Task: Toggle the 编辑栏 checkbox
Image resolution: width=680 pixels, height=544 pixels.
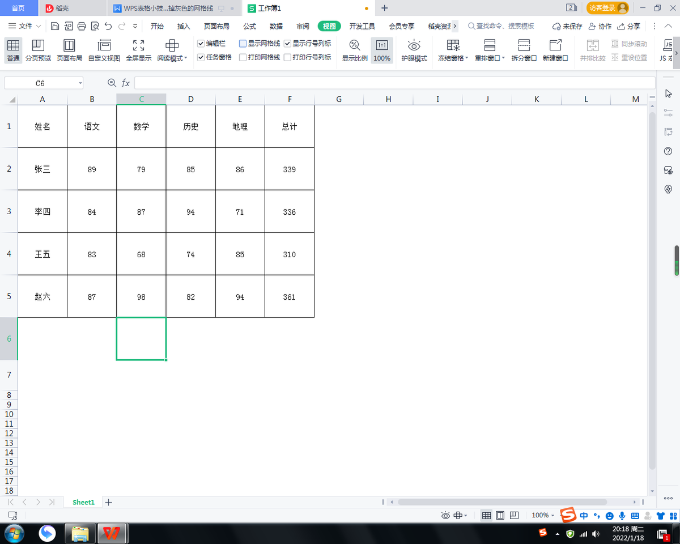Action: point(201,43)
